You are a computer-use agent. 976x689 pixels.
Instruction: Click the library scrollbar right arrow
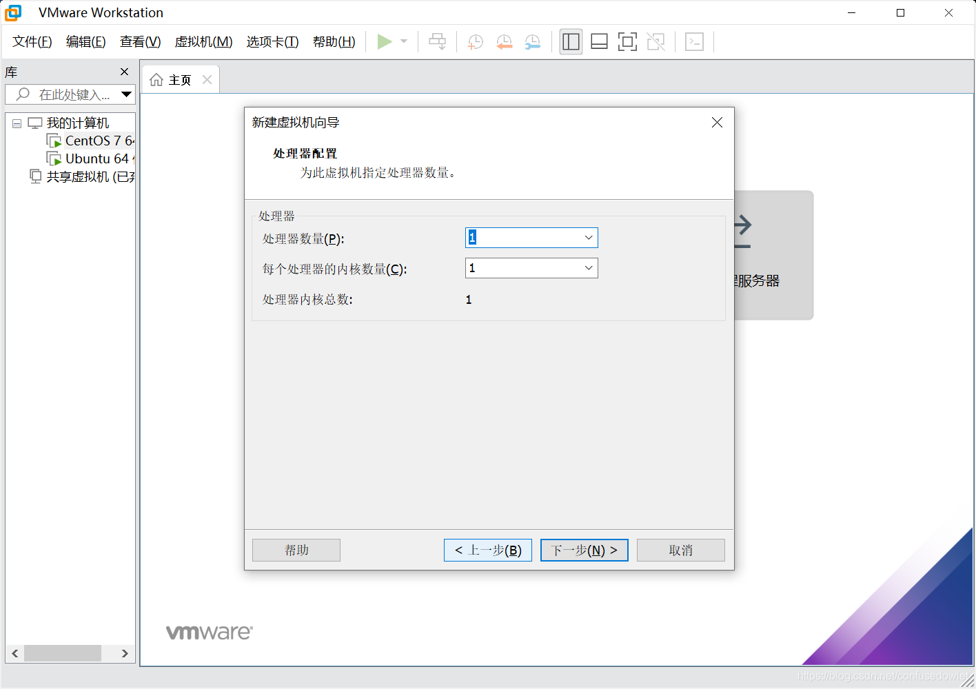(x=125, y=653)
